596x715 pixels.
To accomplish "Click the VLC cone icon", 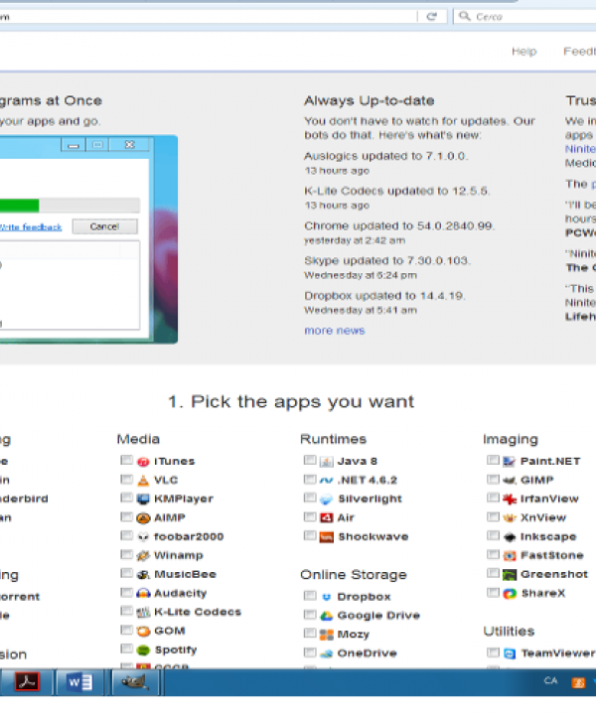I will [x=143, y=480].
